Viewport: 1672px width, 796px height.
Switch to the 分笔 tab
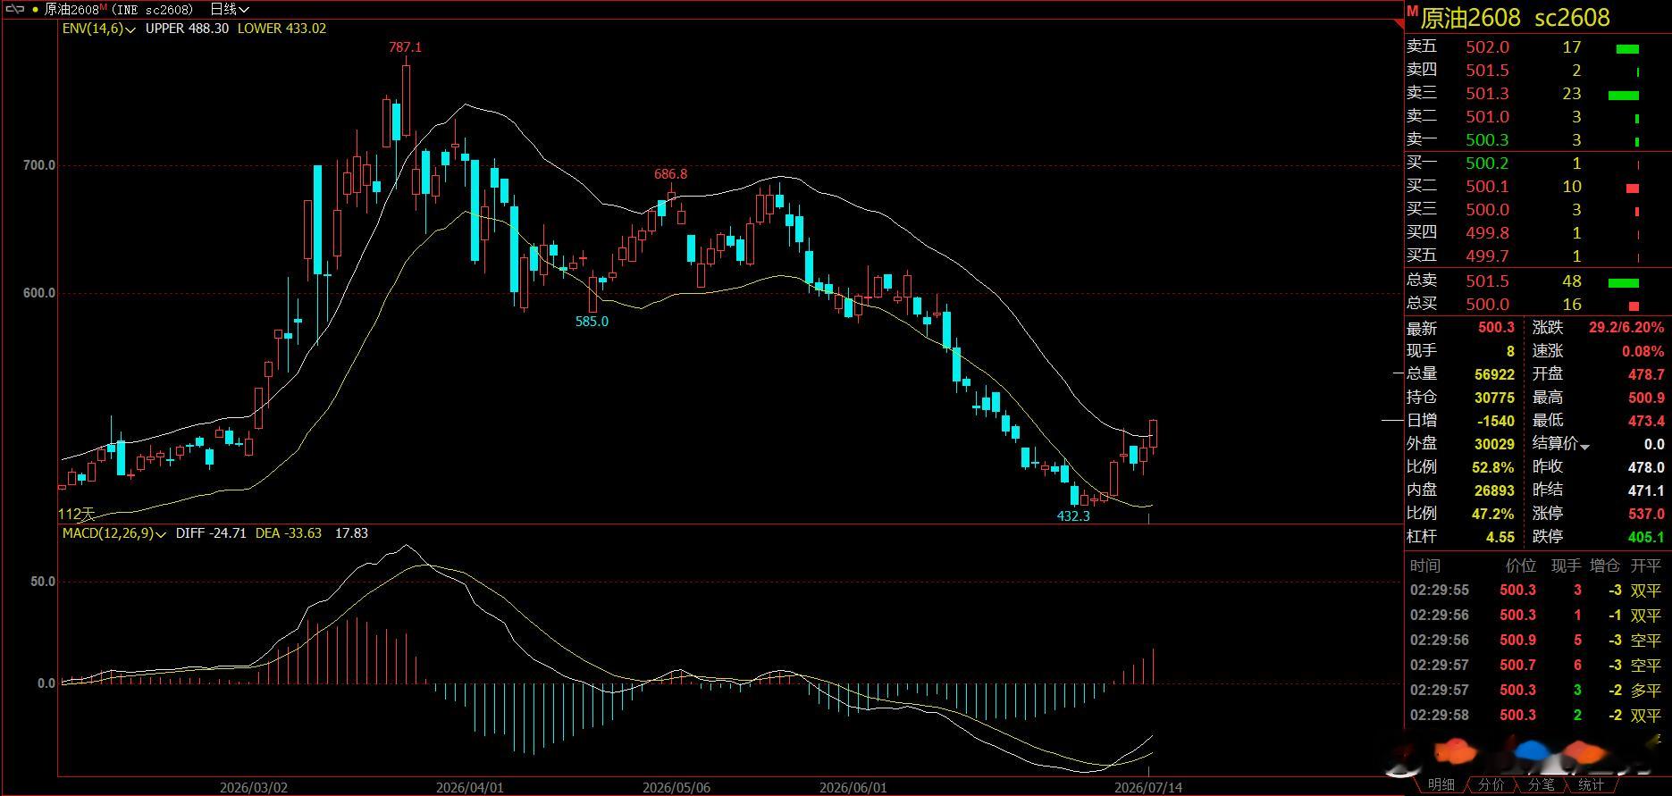pos(1541,784)
